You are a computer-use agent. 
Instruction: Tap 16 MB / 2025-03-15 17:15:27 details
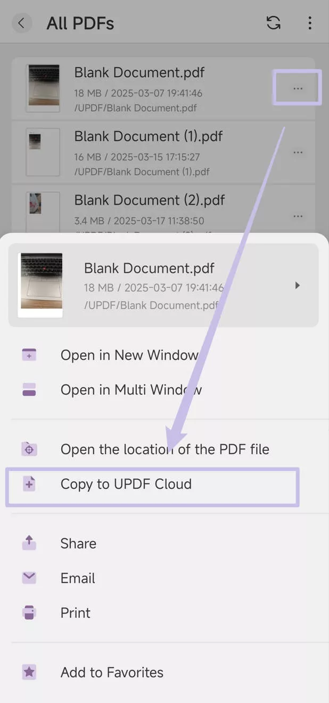137,157
